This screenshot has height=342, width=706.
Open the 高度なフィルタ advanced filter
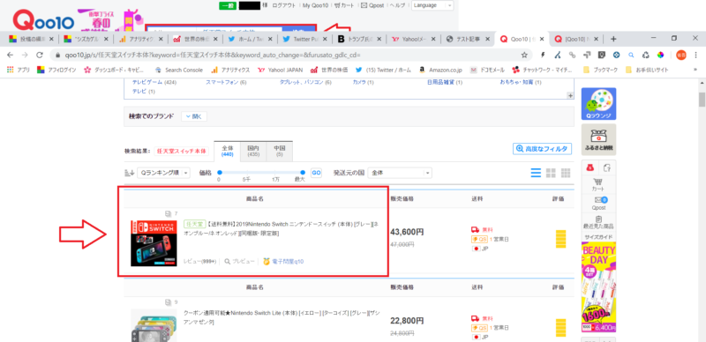542,149
